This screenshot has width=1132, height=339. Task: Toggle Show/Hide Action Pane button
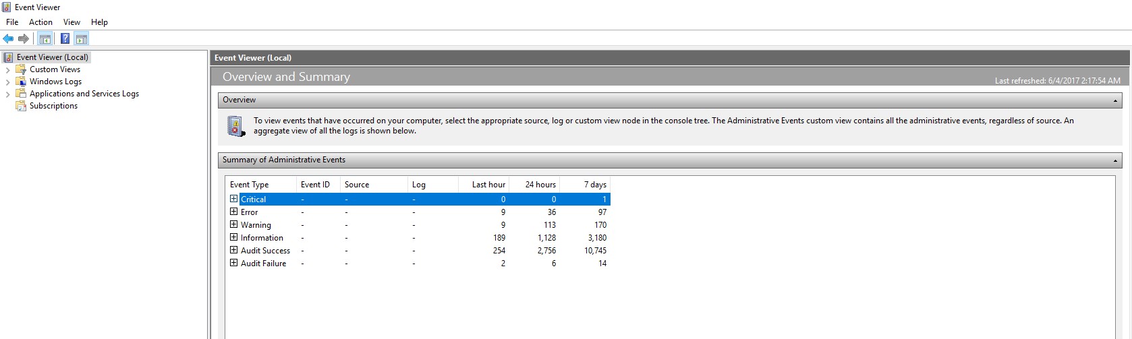click(x=81, y=39)
